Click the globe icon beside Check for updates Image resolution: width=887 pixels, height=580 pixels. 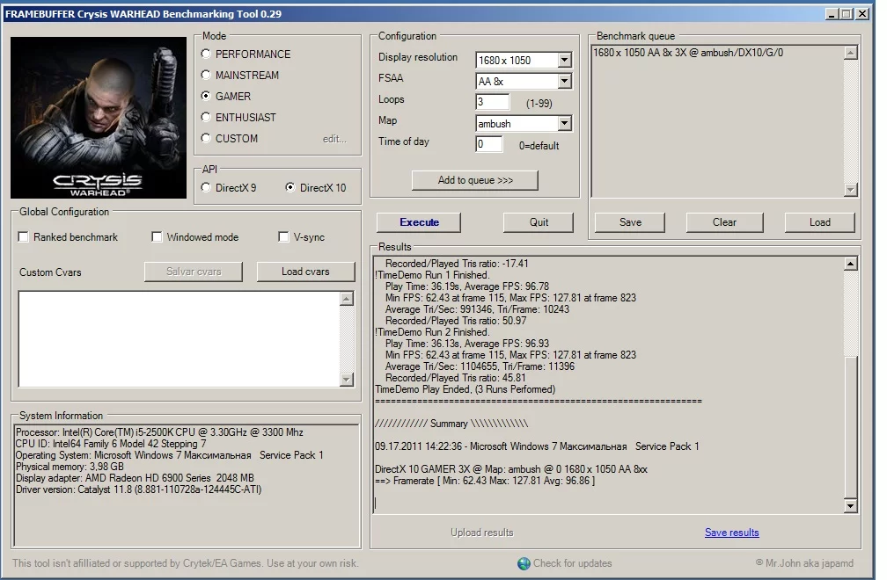pos(524,563)
